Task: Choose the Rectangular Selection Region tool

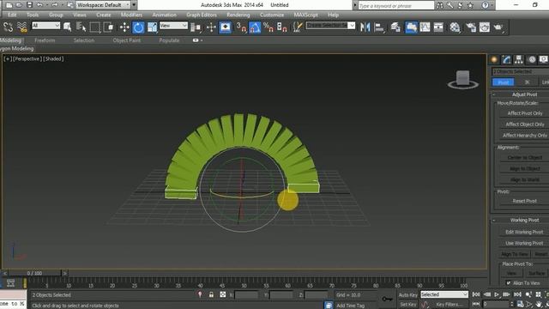Action: coord(94,27)
